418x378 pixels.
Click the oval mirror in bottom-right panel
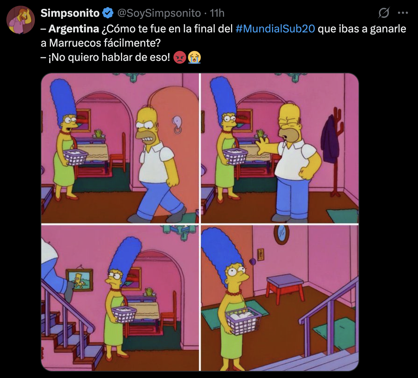(x=282, y=234)
